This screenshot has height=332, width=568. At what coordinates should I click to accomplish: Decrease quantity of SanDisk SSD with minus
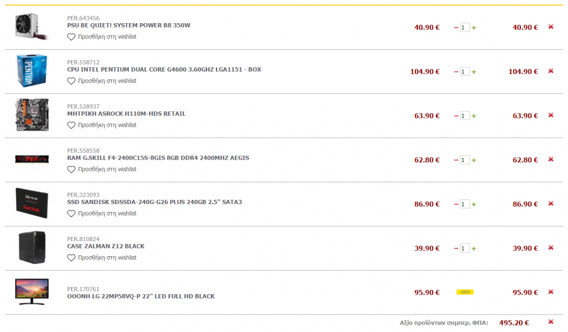[x=456, y=204]
